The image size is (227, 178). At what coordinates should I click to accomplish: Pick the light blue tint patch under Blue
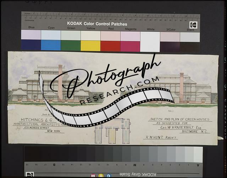point(31,35)
